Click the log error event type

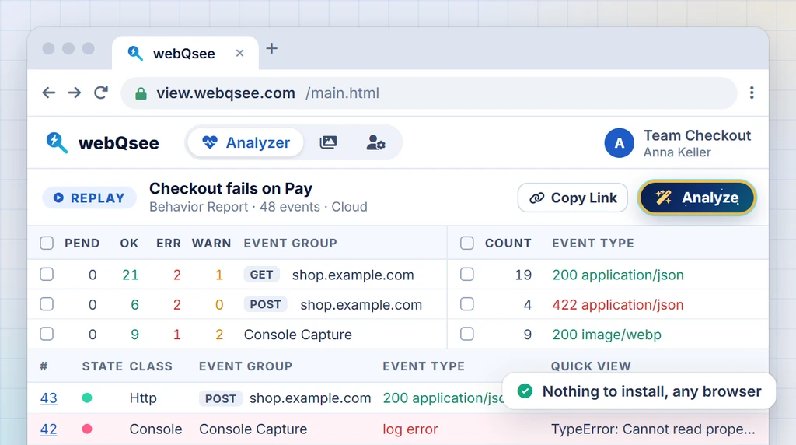pyautogui.click(x=410, y=429)
